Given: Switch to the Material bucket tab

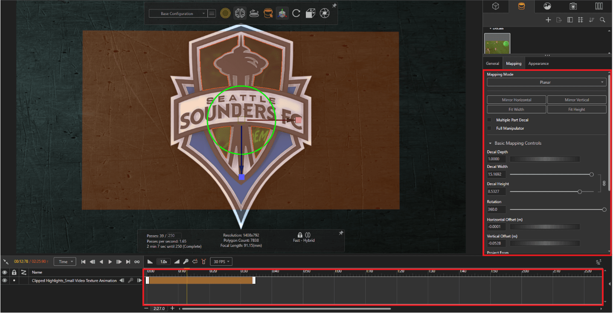Looking at the screenshot, I should coord(521,6).
